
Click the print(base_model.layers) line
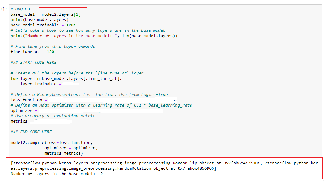coord(39,19)
